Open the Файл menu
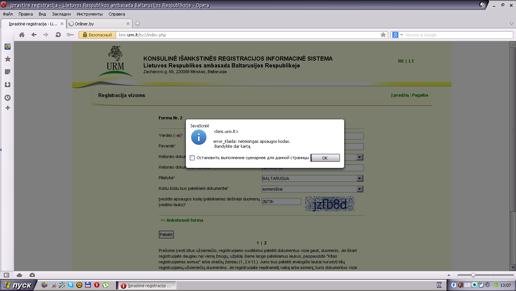 click(8, 14)
